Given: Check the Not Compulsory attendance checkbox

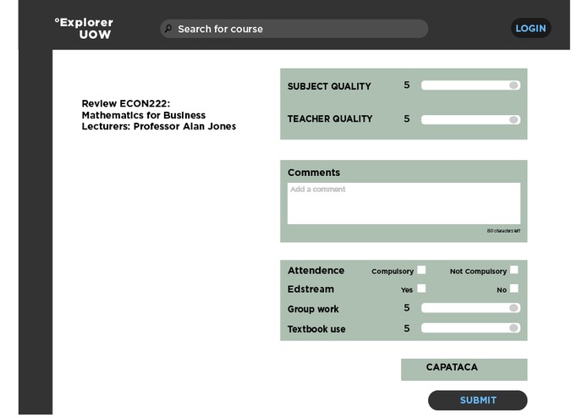Looking at the screenshot, I should (514, 270).
